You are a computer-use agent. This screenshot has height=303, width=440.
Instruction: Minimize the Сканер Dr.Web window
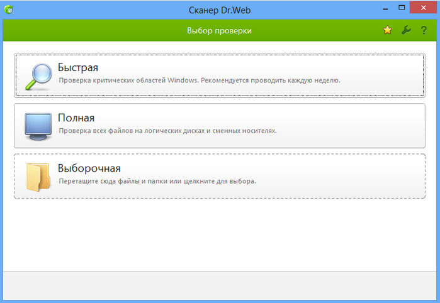[385, 8]
